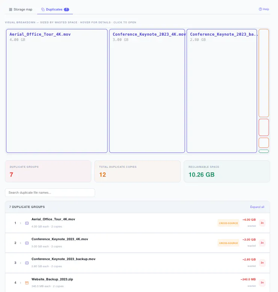Click Conference_Keynote_2023_4K.mov in the list
This screenshot has height=292, width=278.
click(60, 239)
